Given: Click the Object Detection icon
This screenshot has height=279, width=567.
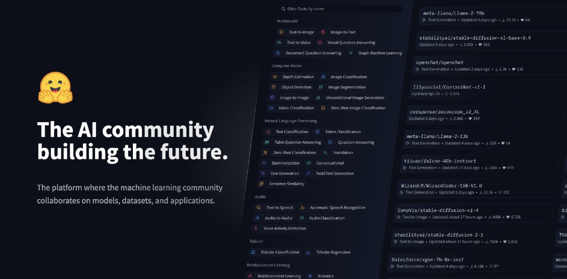Looking at the screenshot, I should click(274, 87).
